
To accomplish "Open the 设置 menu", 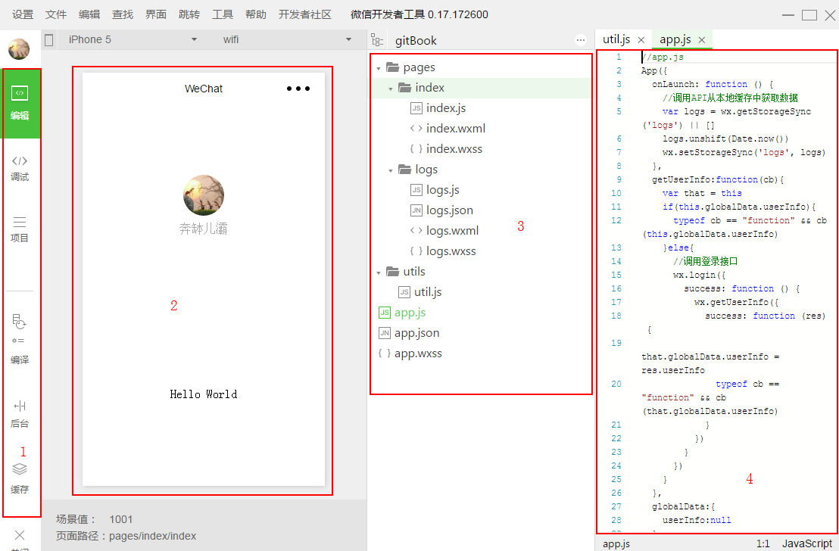I will 23,14.
